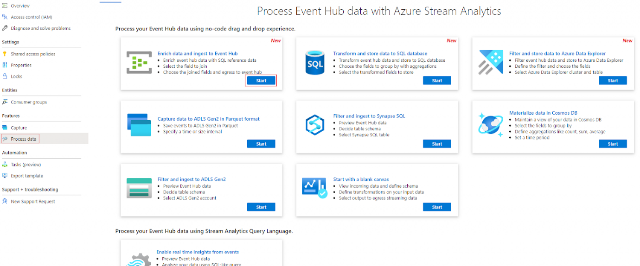640x266 pixels.
Task: Click the Shared access policies key icon
Action: click(x=5, y=54)
